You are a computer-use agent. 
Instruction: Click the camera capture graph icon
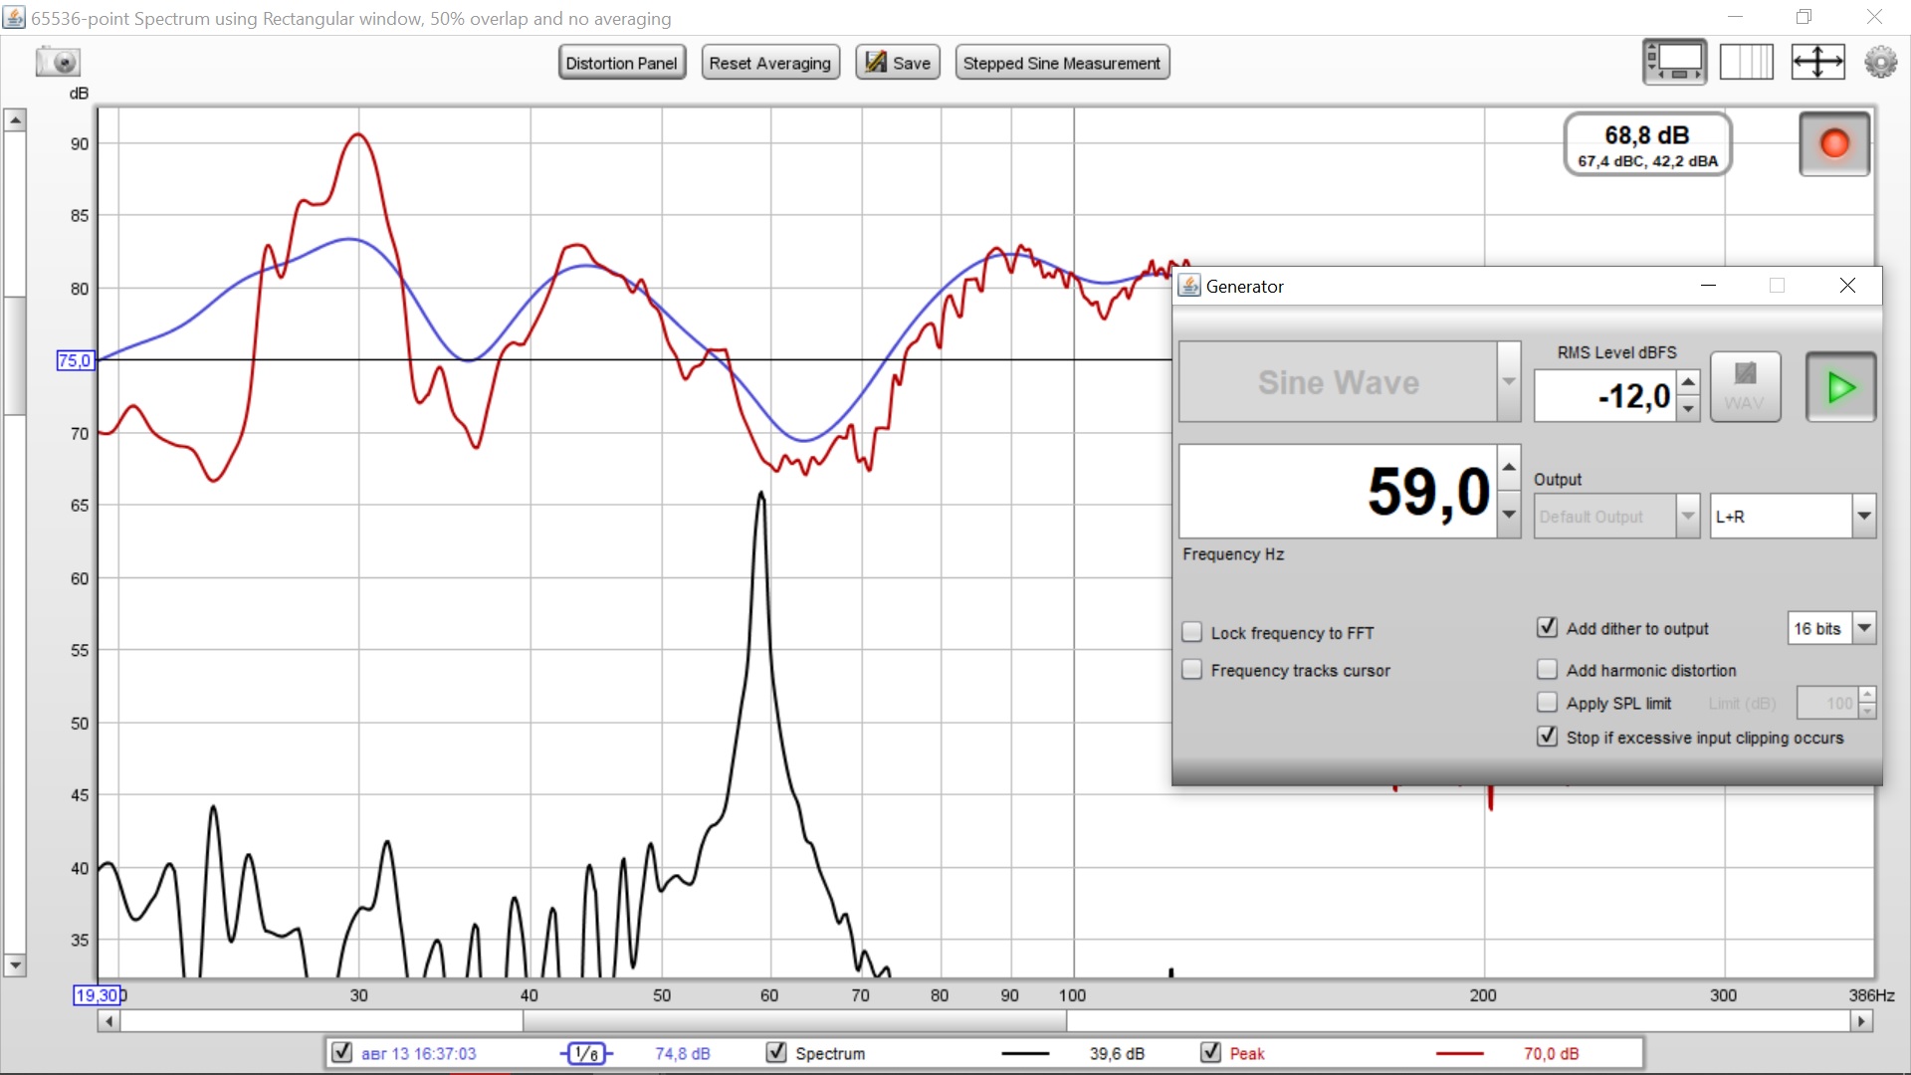58,62
